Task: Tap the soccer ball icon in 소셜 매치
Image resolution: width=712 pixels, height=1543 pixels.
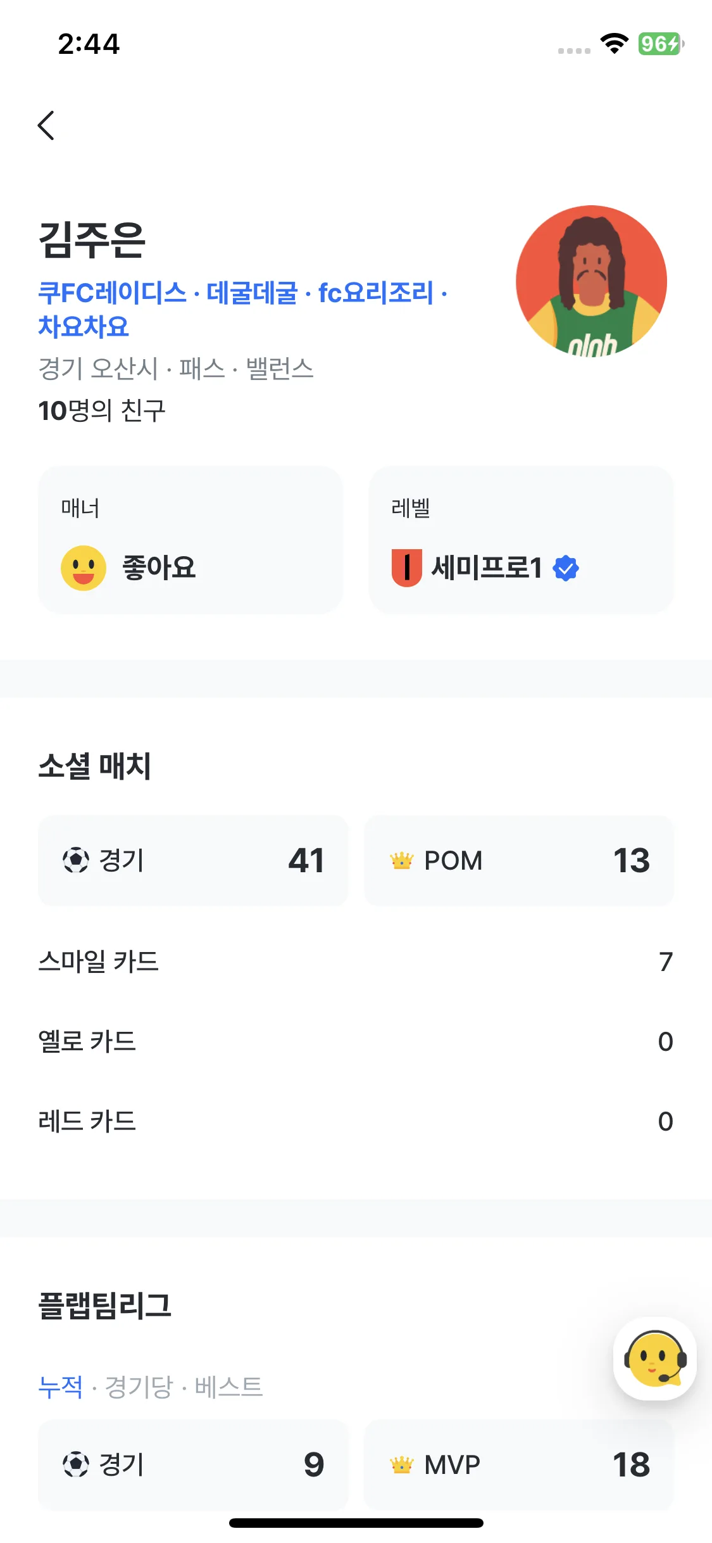Action: click(76, 860)
